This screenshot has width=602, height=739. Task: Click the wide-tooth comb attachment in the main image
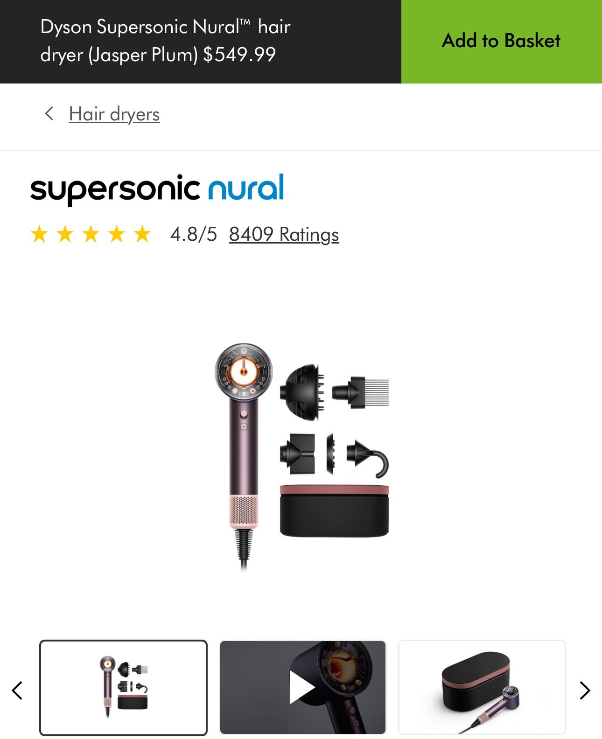click(x=361, y=392)
